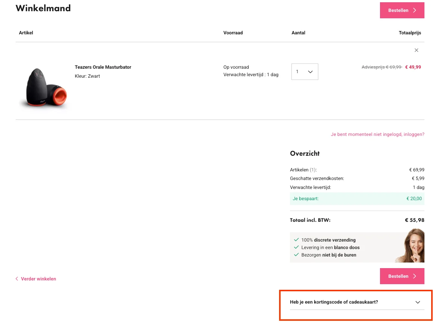Click the arrow icon on bottom Bestellen button
The image size is (445, 326).
415,276
